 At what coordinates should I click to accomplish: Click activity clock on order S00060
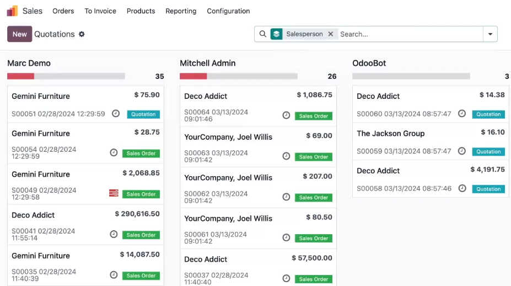(462, 114)
